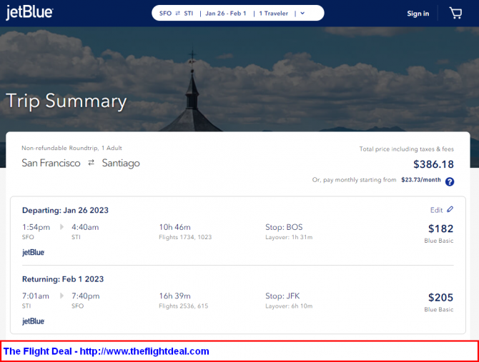Click Total price including taxes & fees label
Image resolution: width=479 pixels, height=362 pixels.
click(407, 149)
